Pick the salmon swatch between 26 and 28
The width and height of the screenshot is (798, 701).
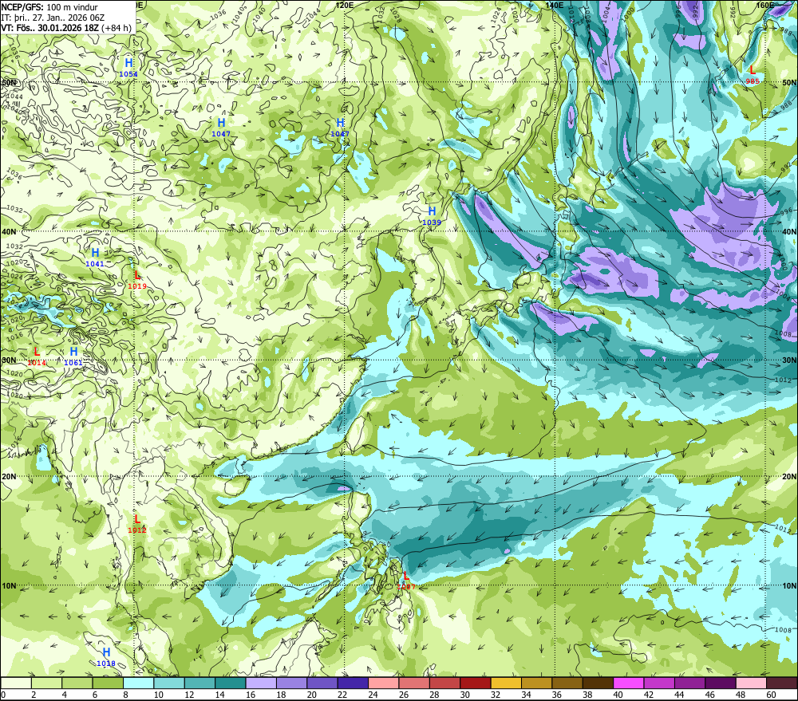(x=414, y=683)
